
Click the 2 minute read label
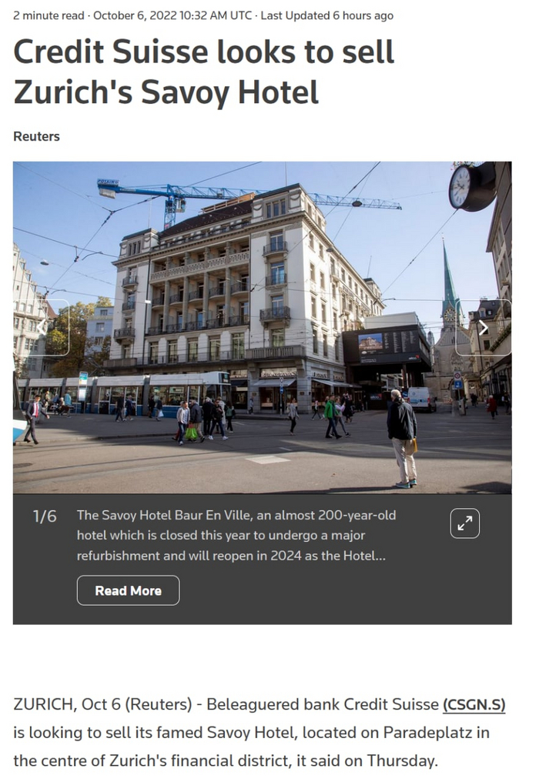point(49,15)
